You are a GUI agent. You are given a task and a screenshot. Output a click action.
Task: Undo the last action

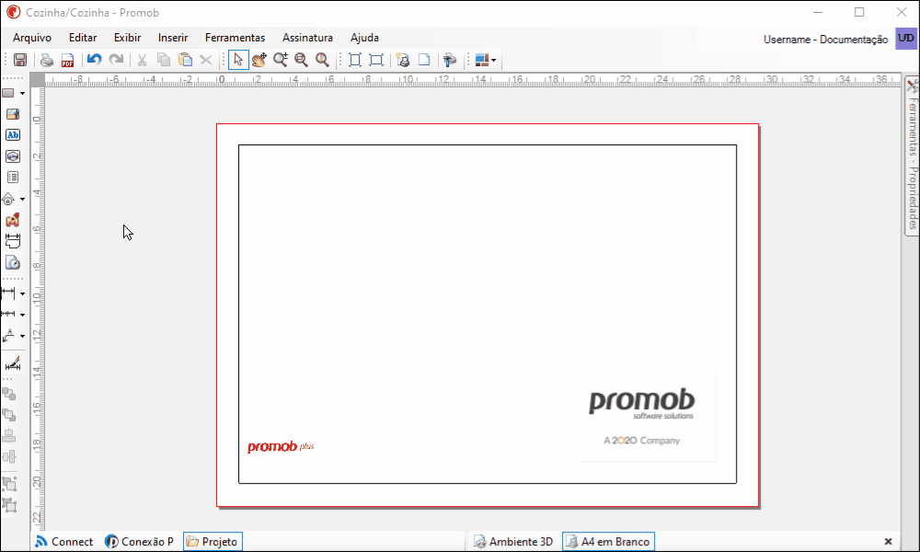tap(95, 60)
